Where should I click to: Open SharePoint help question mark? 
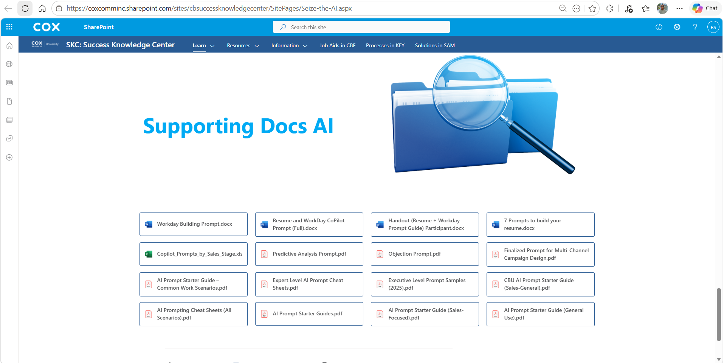pos(695,27)
